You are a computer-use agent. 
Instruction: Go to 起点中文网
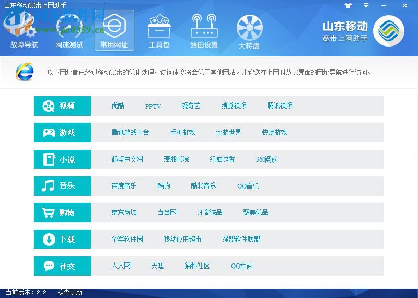(x=127, y=159)
